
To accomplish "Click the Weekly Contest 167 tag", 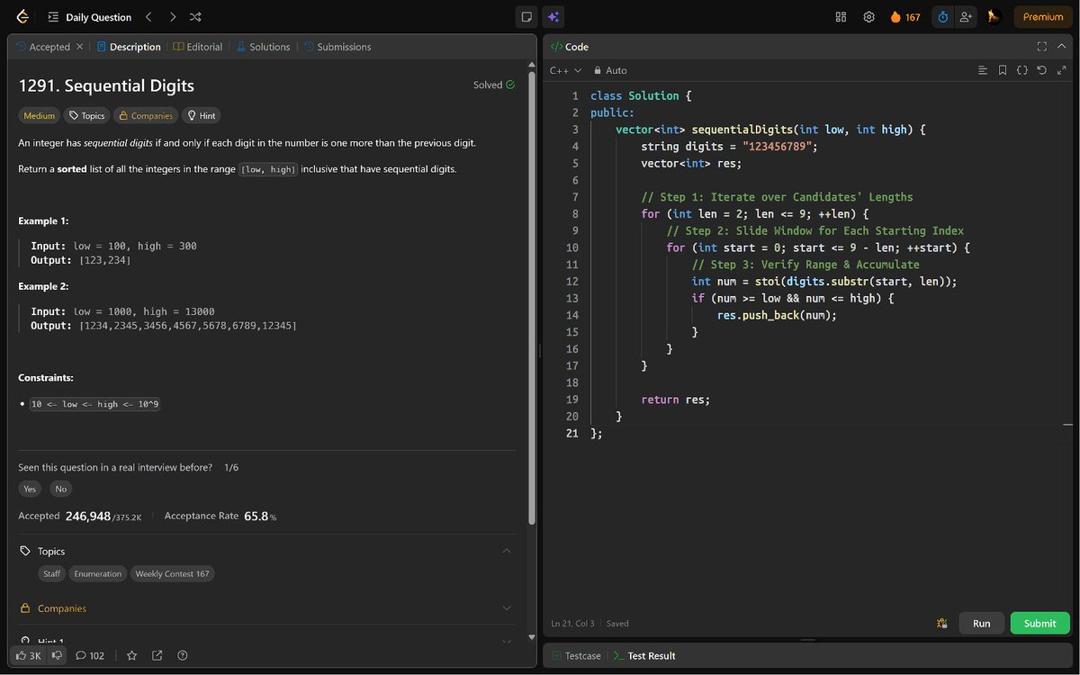I will pyautogui.click(x=173, y=573).
